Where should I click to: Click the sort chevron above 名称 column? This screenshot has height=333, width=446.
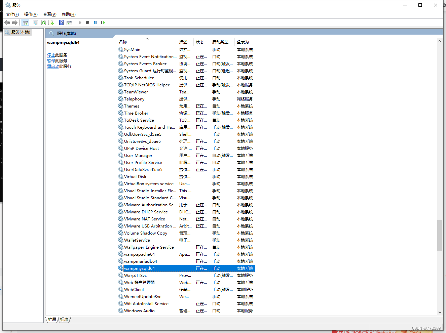pyautogui.click(x=147, y=39)
